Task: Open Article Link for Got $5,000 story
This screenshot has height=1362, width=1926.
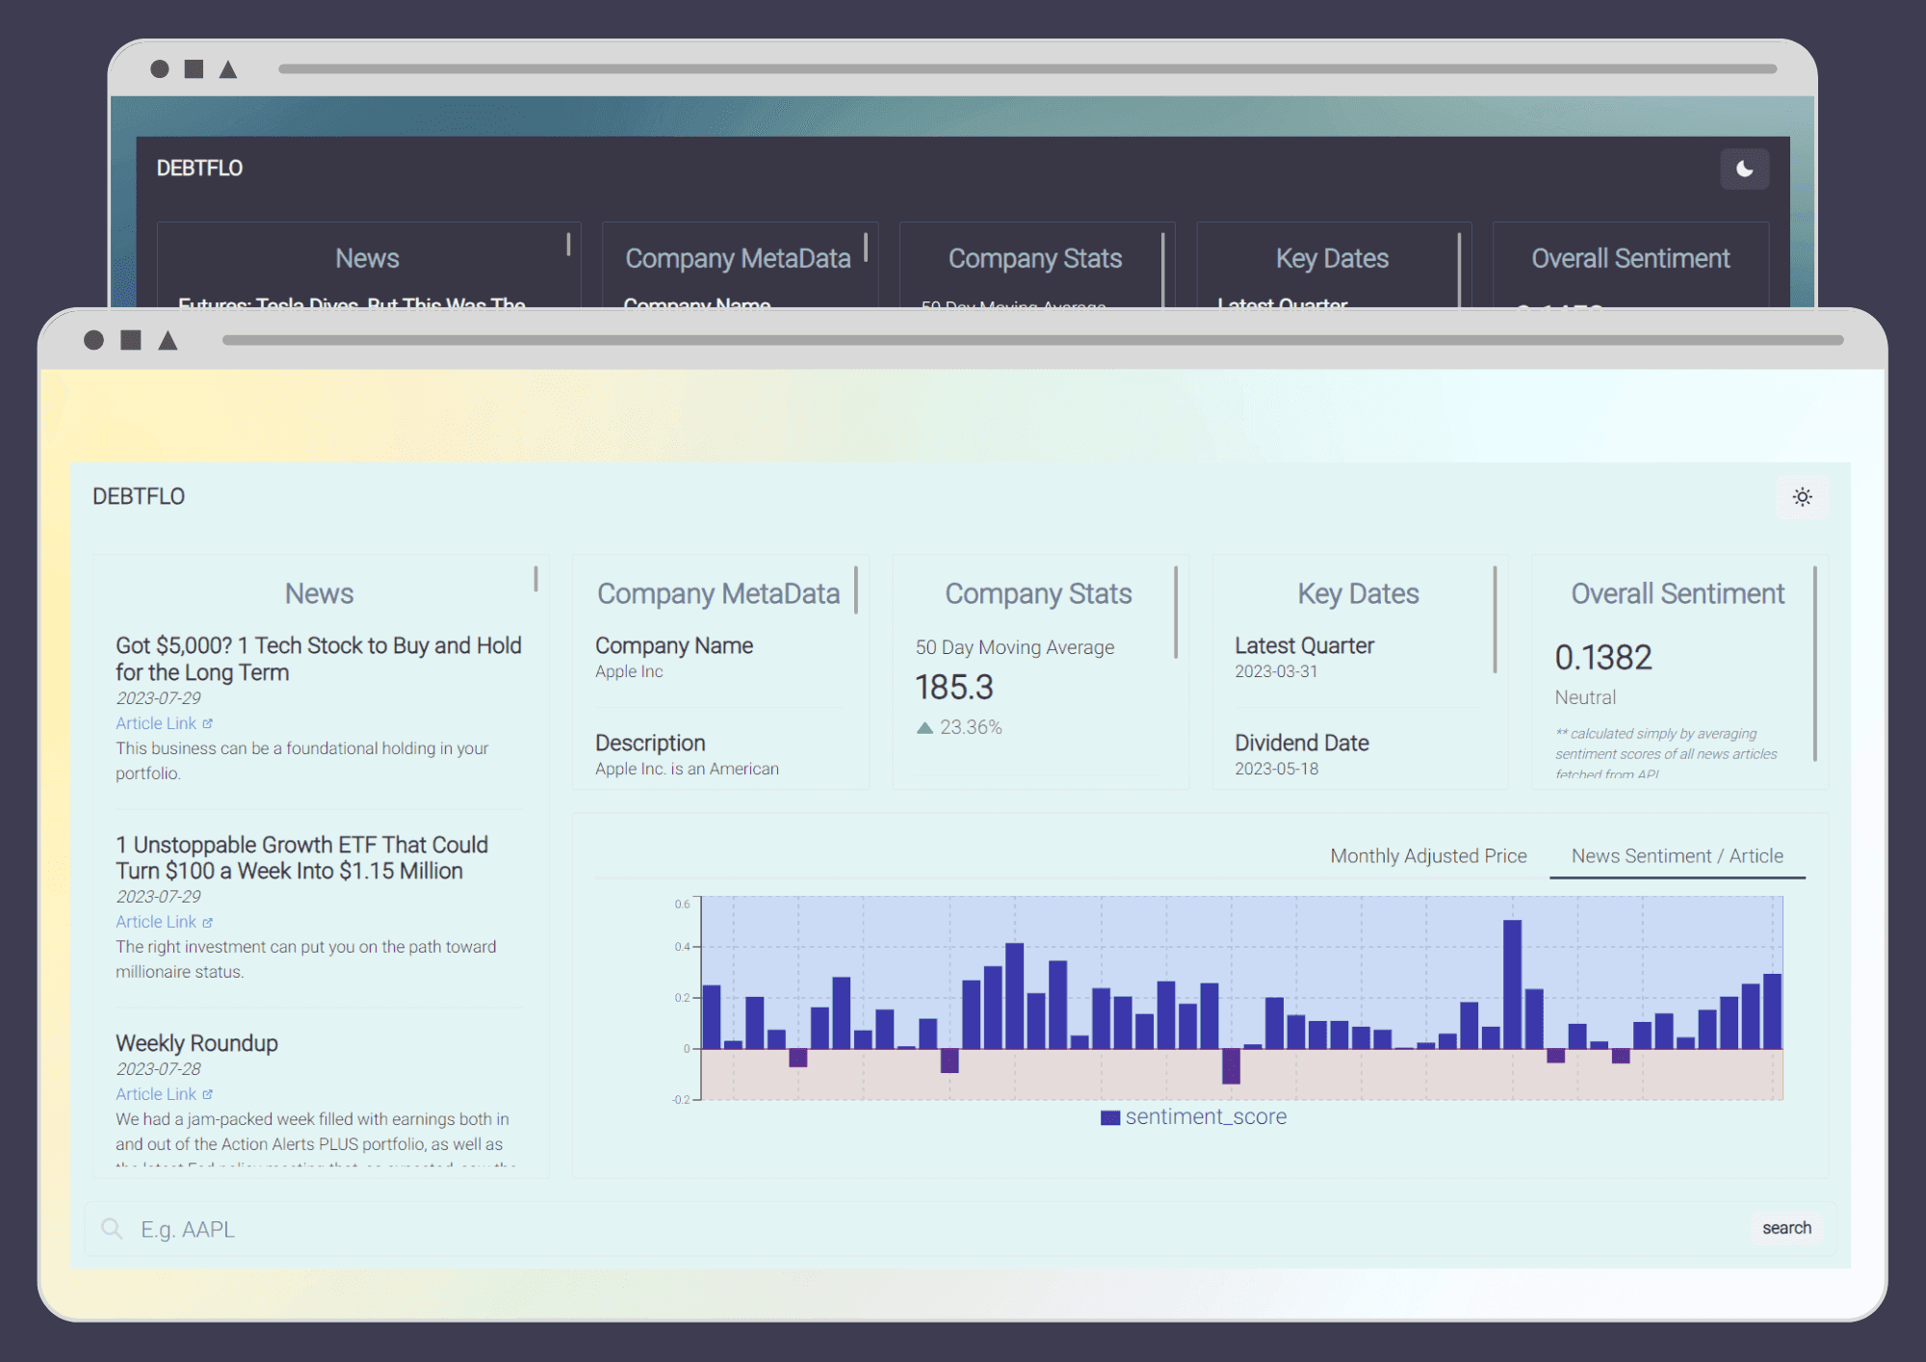Action: (x=156, y=723)
